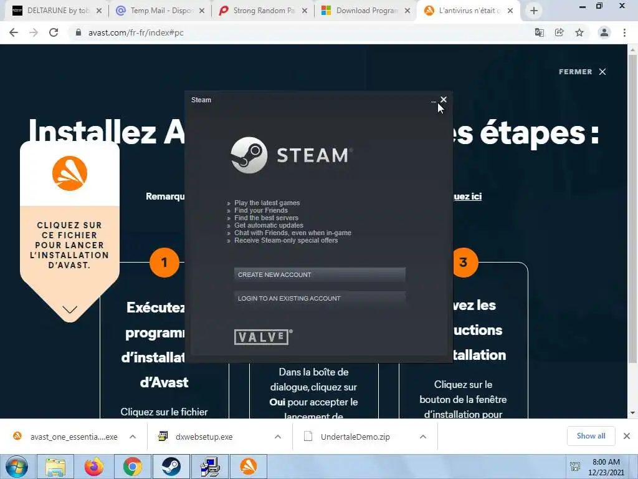Click the down chevron on the Avast card
Image resolution: width=638 pixels, height=479 pixels.
point(70,309)
